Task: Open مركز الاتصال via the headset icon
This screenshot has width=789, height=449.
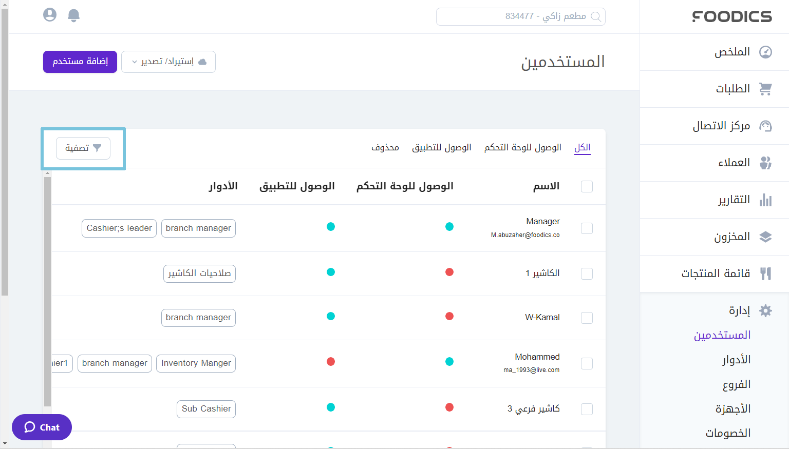Action: pos(766,126)
